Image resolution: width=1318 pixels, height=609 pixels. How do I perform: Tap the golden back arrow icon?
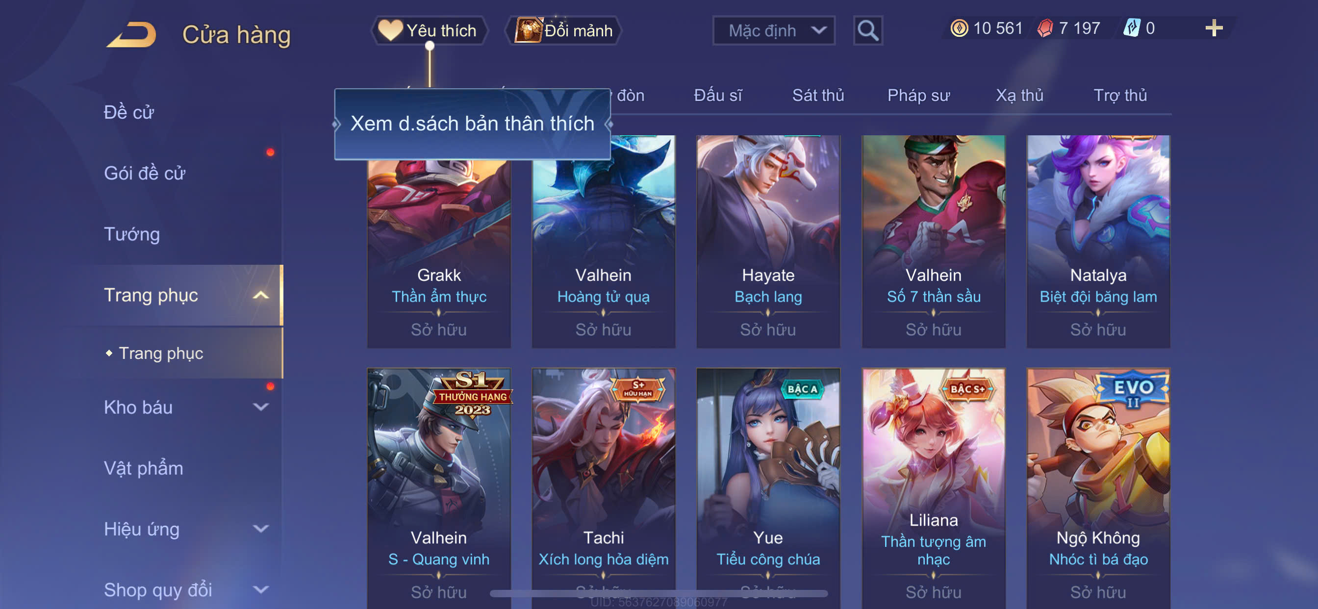(x=131, y=34)
